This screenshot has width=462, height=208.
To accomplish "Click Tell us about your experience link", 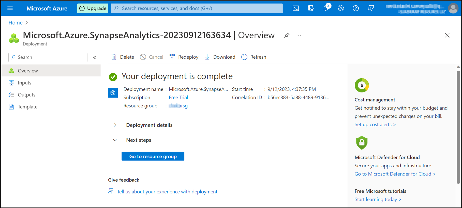I will 167,191.
